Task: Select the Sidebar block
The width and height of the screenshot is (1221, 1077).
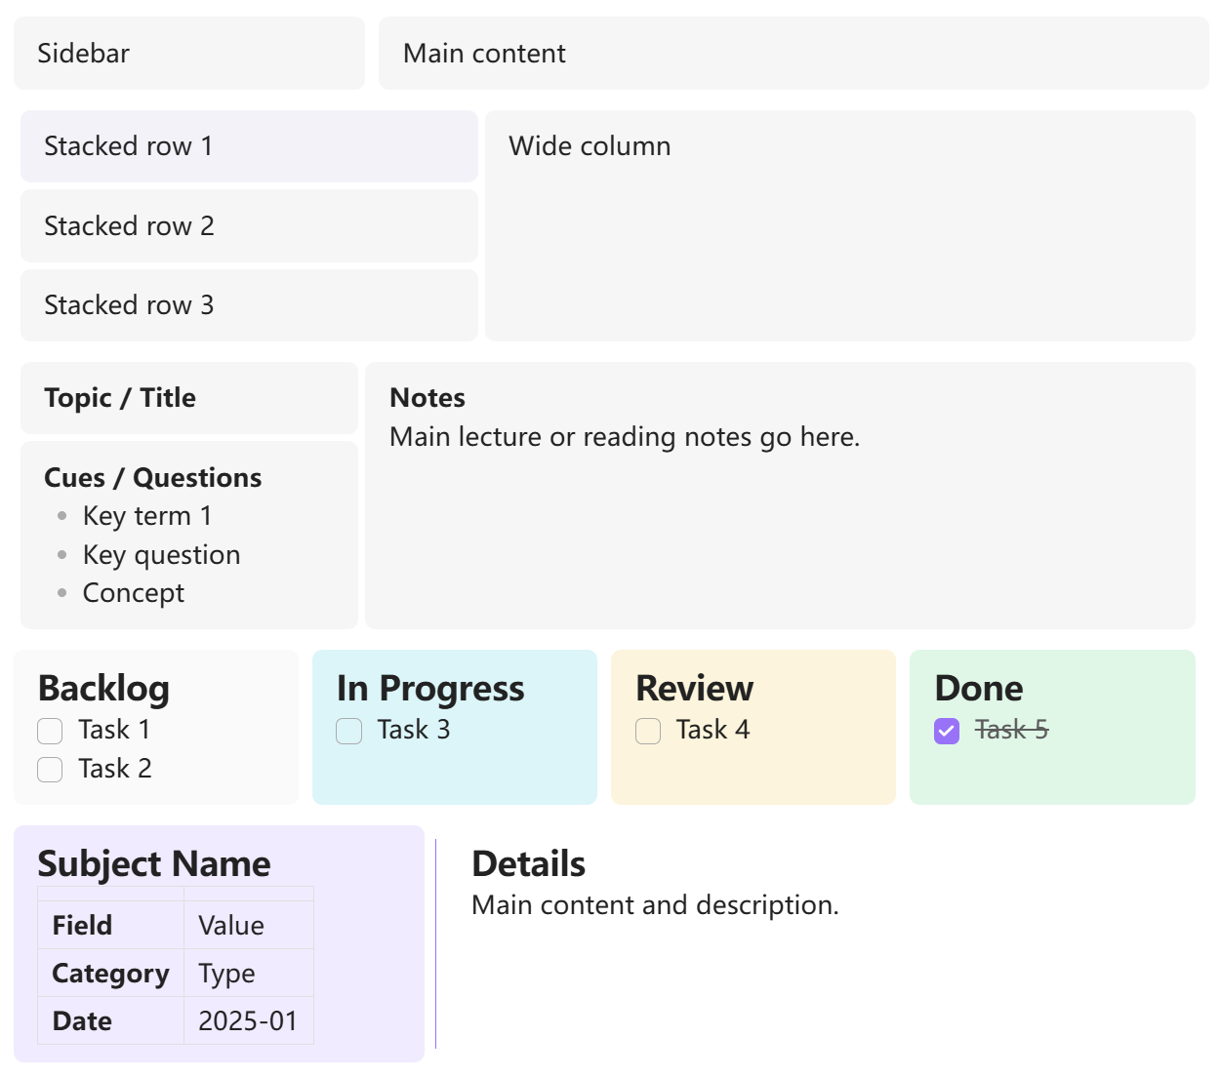Action: click(x=189, y=54)
